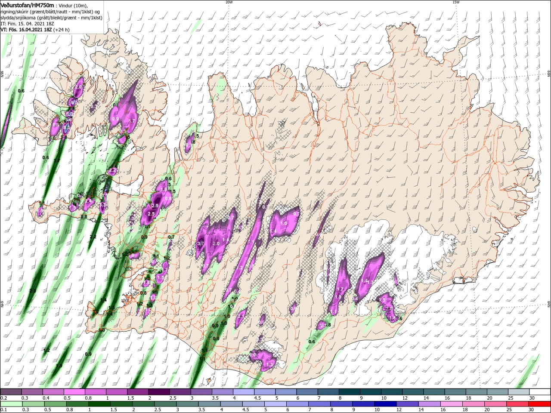Click the 30 label in the snow legend row
Screen dimensions: 551x413
click(x=532, y=398)
